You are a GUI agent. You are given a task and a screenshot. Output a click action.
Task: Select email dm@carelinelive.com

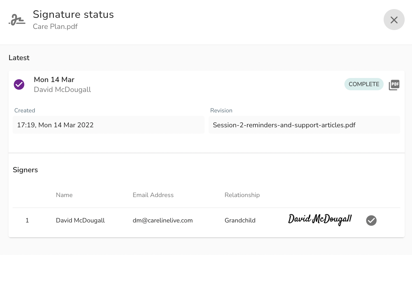(163, 220)
